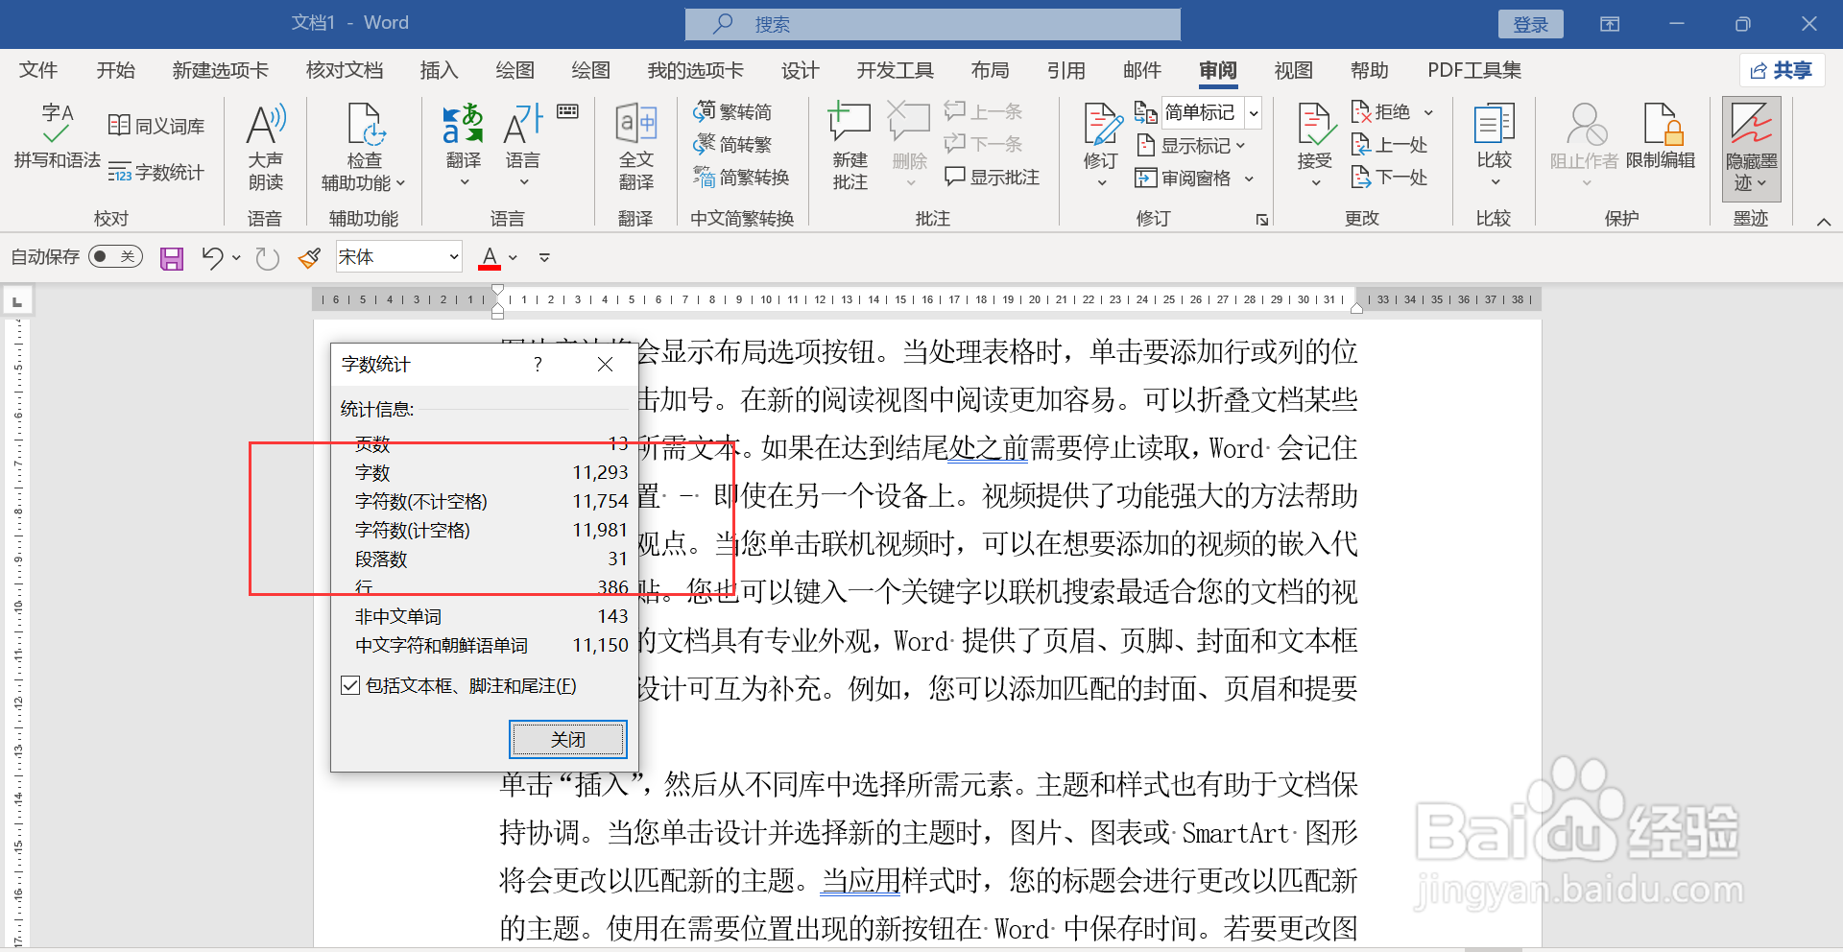Screen dimensions: 1843x952
Task: Expand the Show Markup (显示标记) menu
Action: point(1191,146)
